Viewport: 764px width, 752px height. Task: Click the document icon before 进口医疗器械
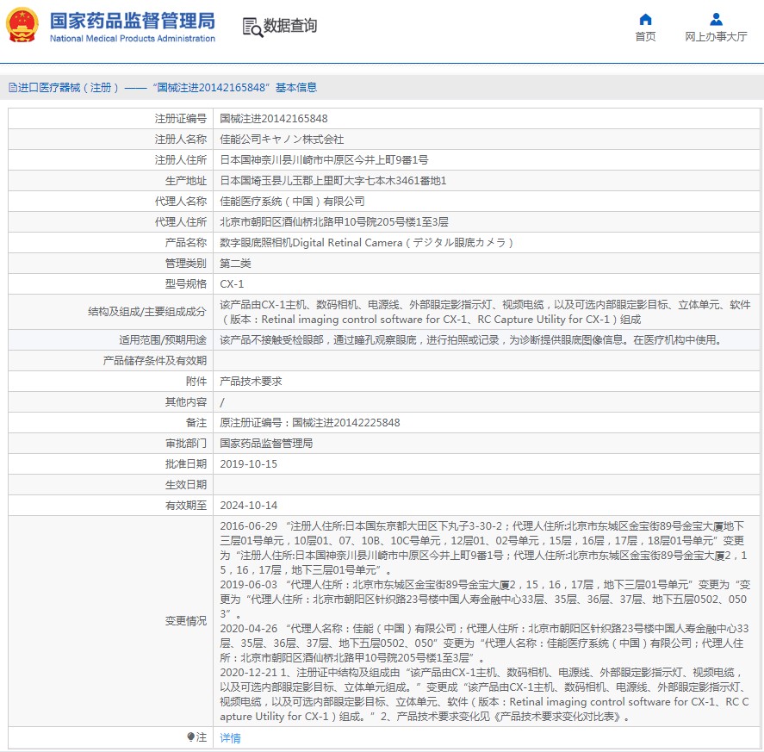click(x=13, y=88)
